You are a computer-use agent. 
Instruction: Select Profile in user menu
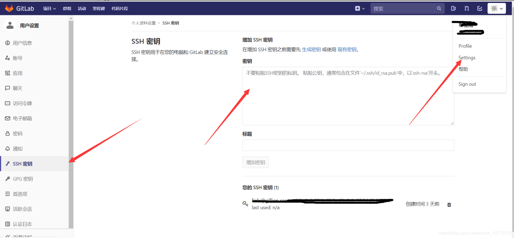point(465,46)
